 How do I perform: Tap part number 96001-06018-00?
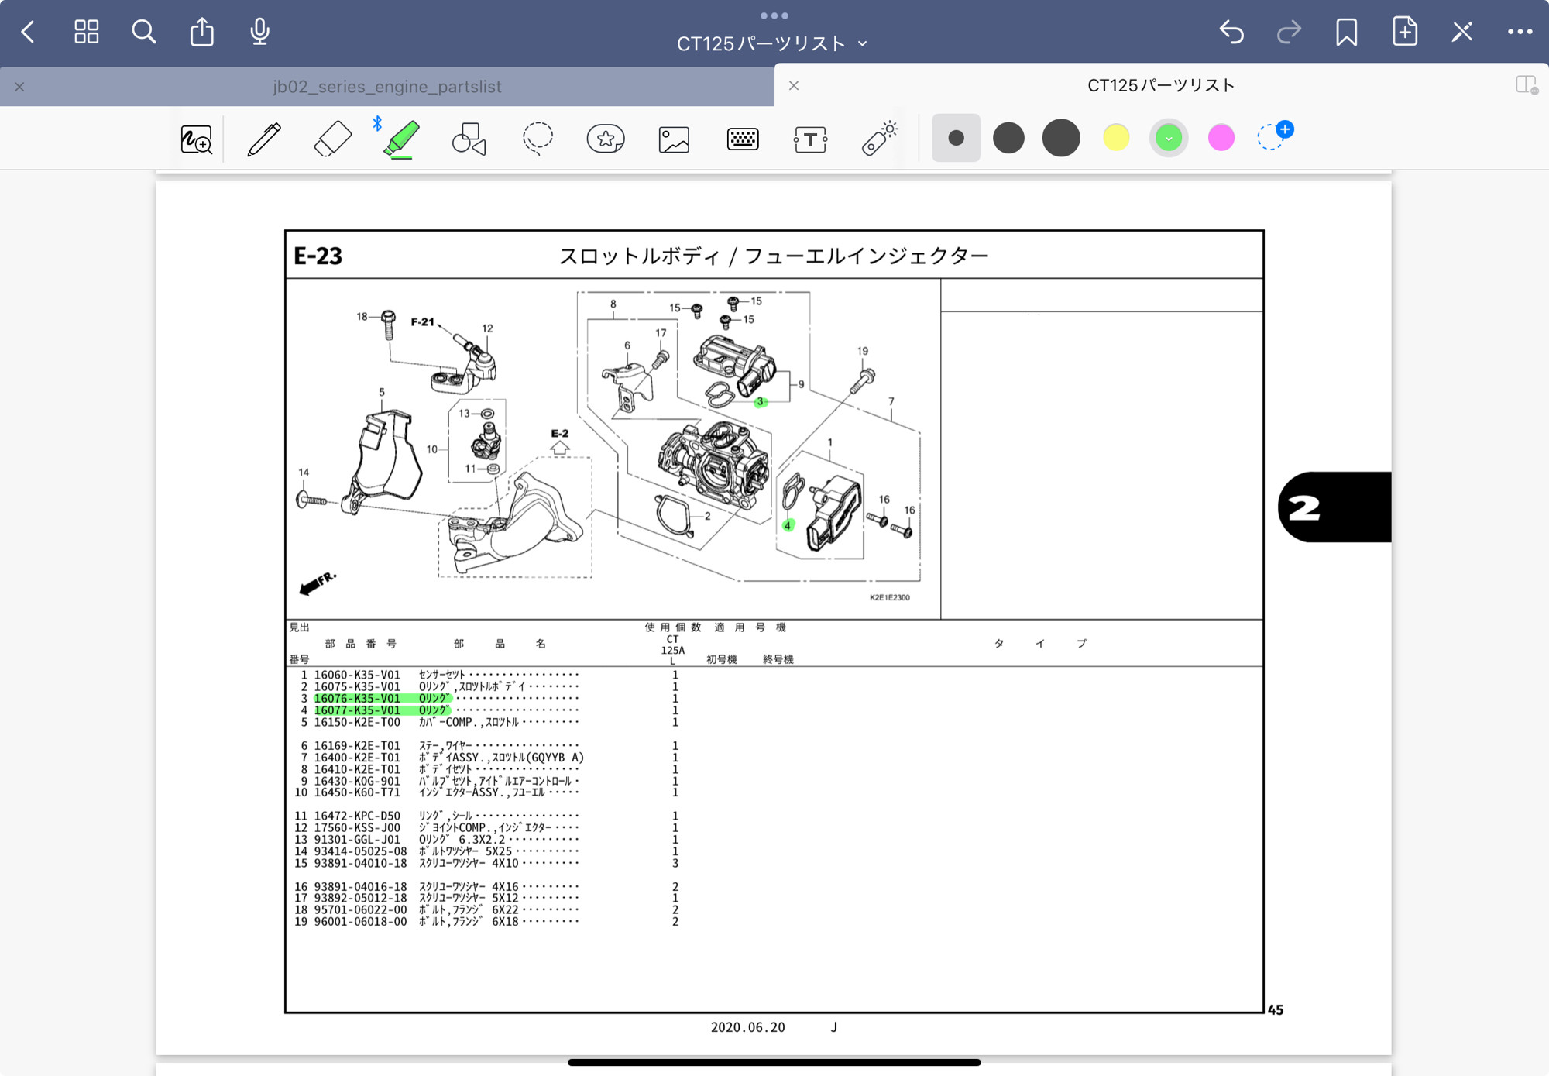[x=360, y=922]
